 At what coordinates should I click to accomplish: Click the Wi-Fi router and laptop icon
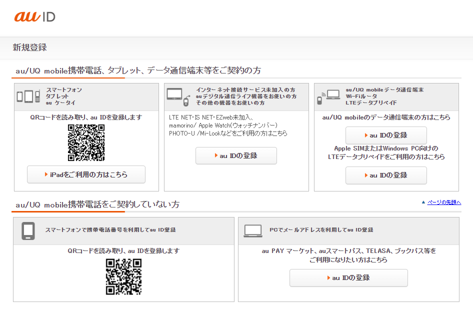click(x=328, y=97)
